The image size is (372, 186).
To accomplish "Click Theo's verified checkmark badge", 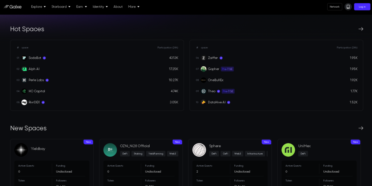I will (218, 91).
